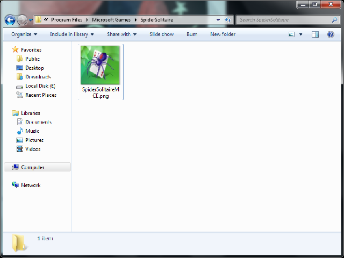Open the Organize menu
Viewport: 344px width, 258px height.
pyautogui.click(x=24, y=34)
